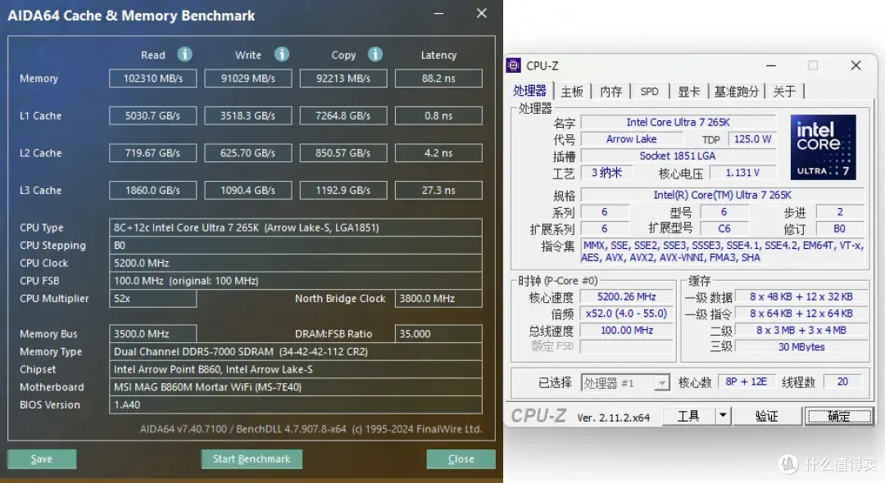885x483 pixels.
Task: Switch to the 显卡 tab in CPU-Z
Action: pyautogui.click(x=688, y=92)
